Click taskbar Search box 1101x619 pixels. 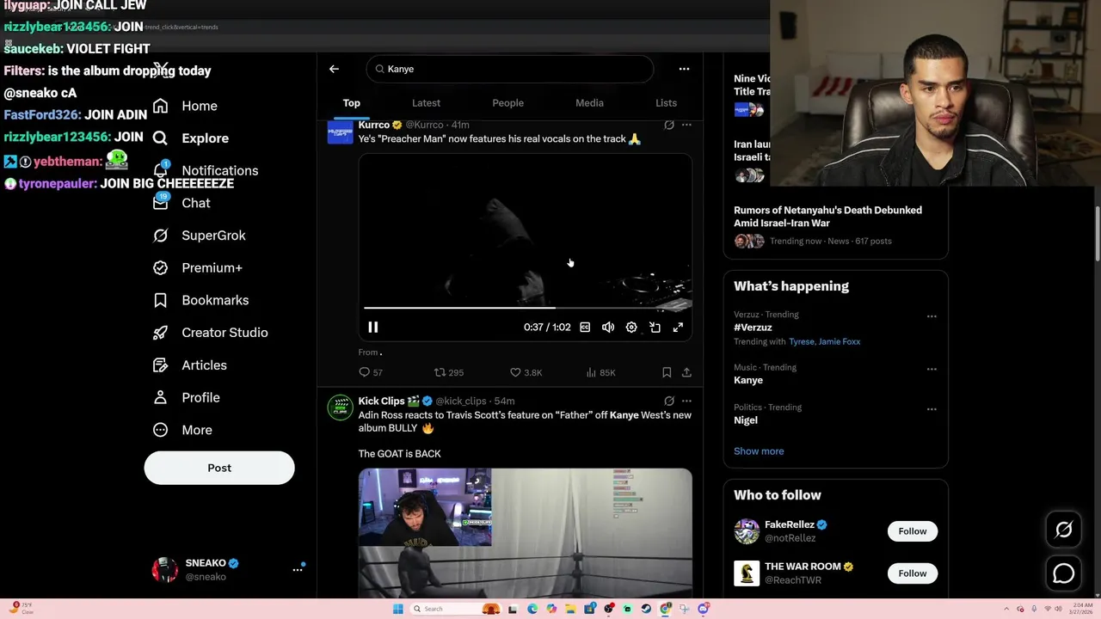[456, 609]
